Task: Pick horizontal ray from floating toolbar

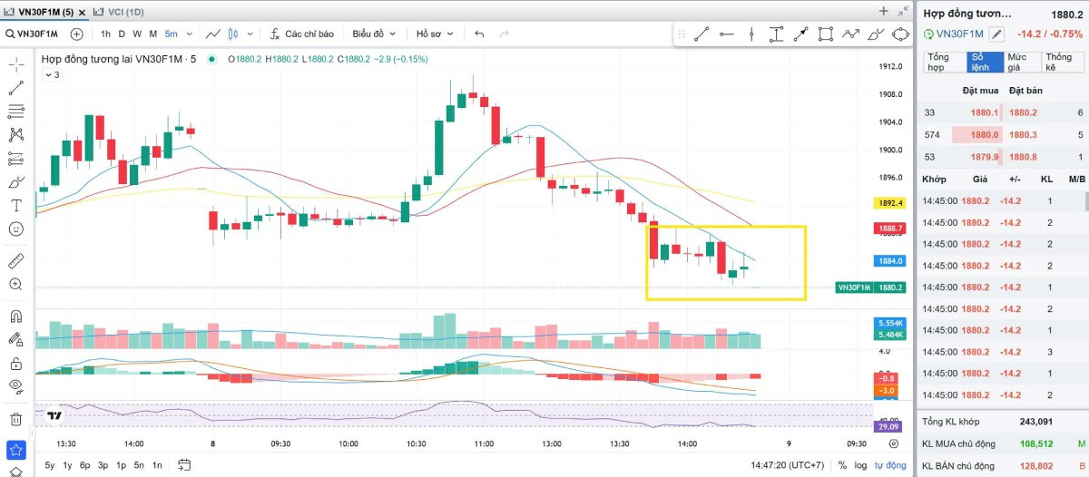Action: tap(726, 34)
